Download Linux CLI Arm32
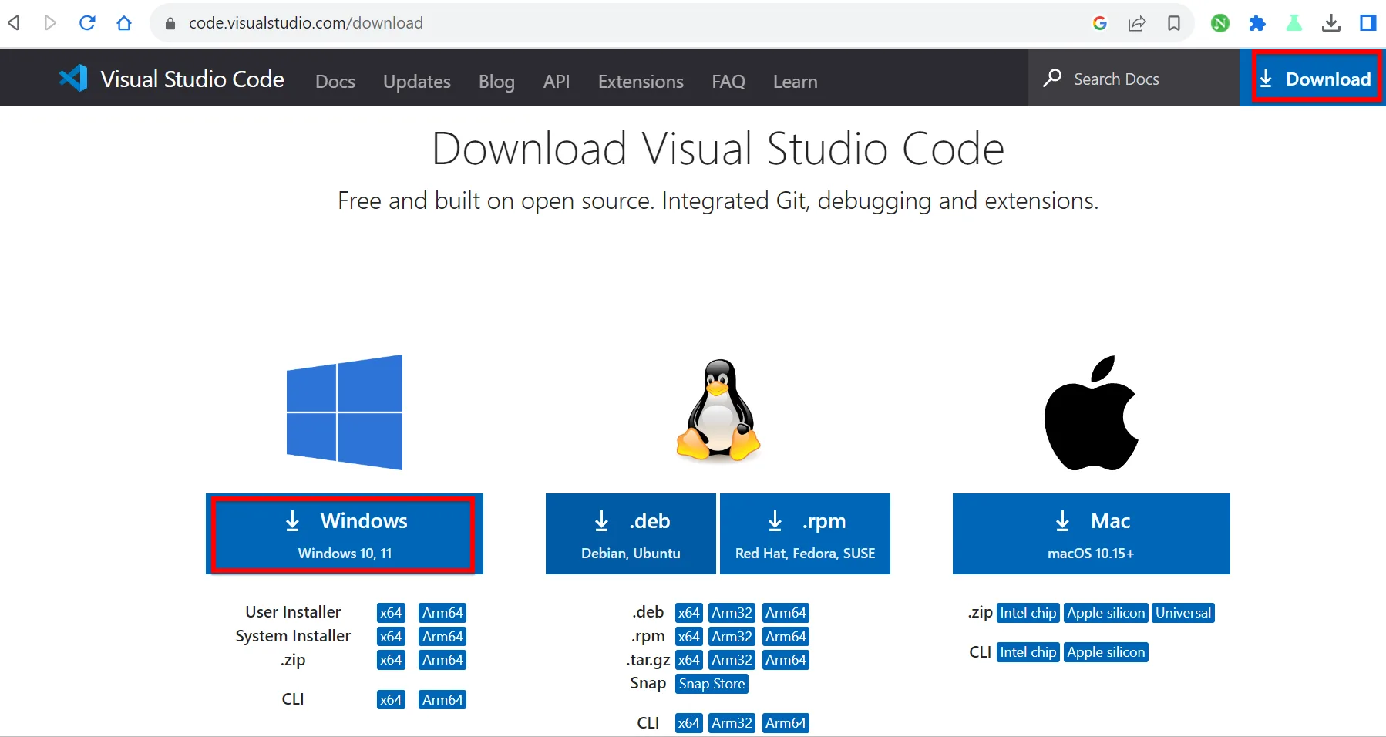1386x737 pixels. click(732, 723)
